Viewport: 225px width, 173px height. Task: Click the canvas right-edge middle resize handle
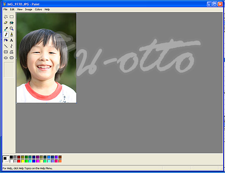point(76,58)
